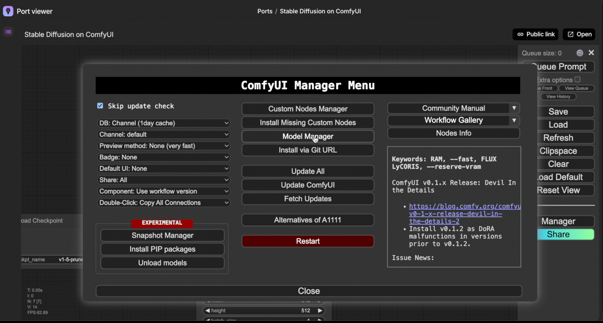Viewport: 603px width, 323px height.
Task: Click the Port viewer logo icon
Action: pos(8,11)
